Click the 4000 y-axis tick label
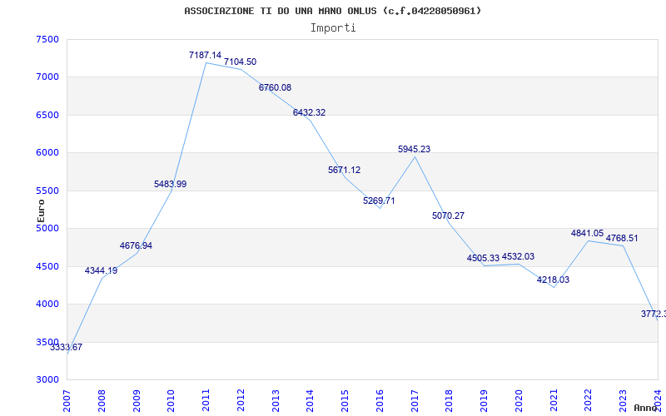The width and height of the screenshot is (666, 416). [46, 305]
